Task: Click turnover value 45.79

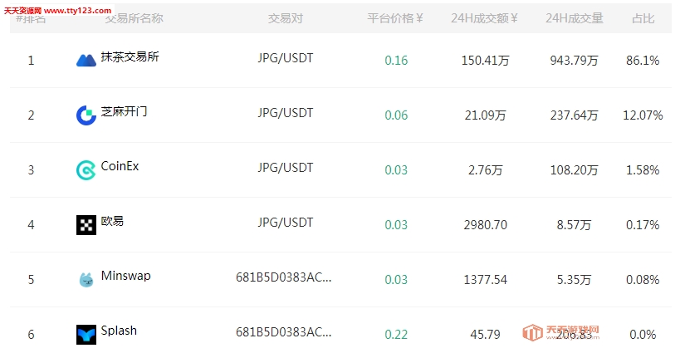Action: pyautogui.click(x=485, y=335)
